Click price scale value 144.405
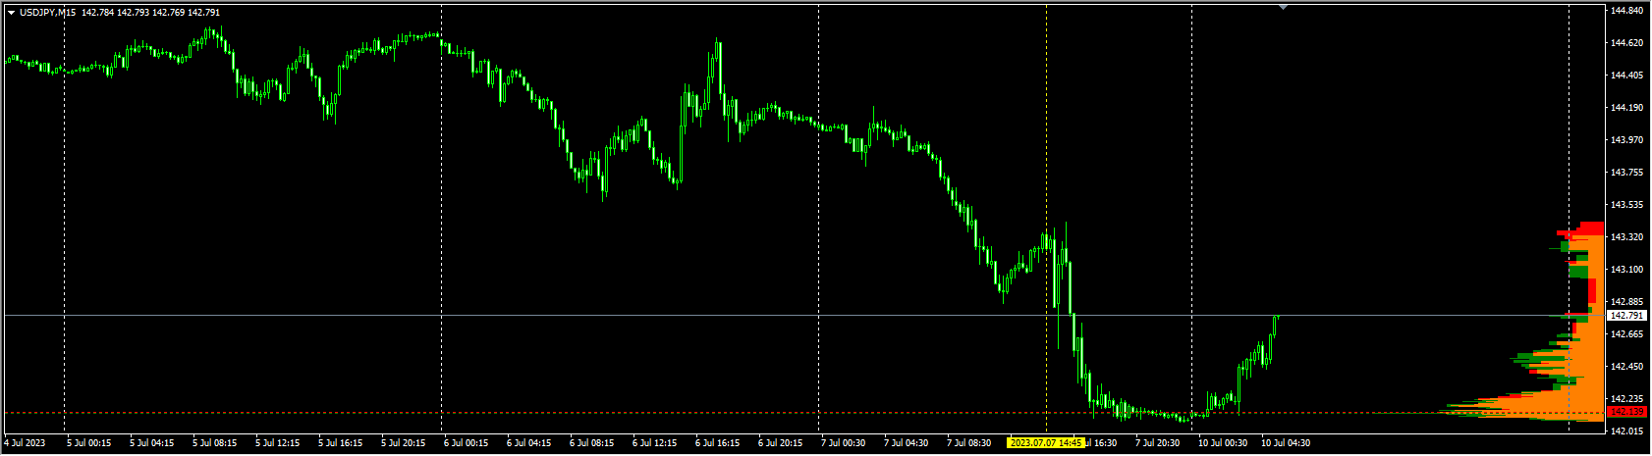The image size is (1652, 456). (x=1627, y=76)
